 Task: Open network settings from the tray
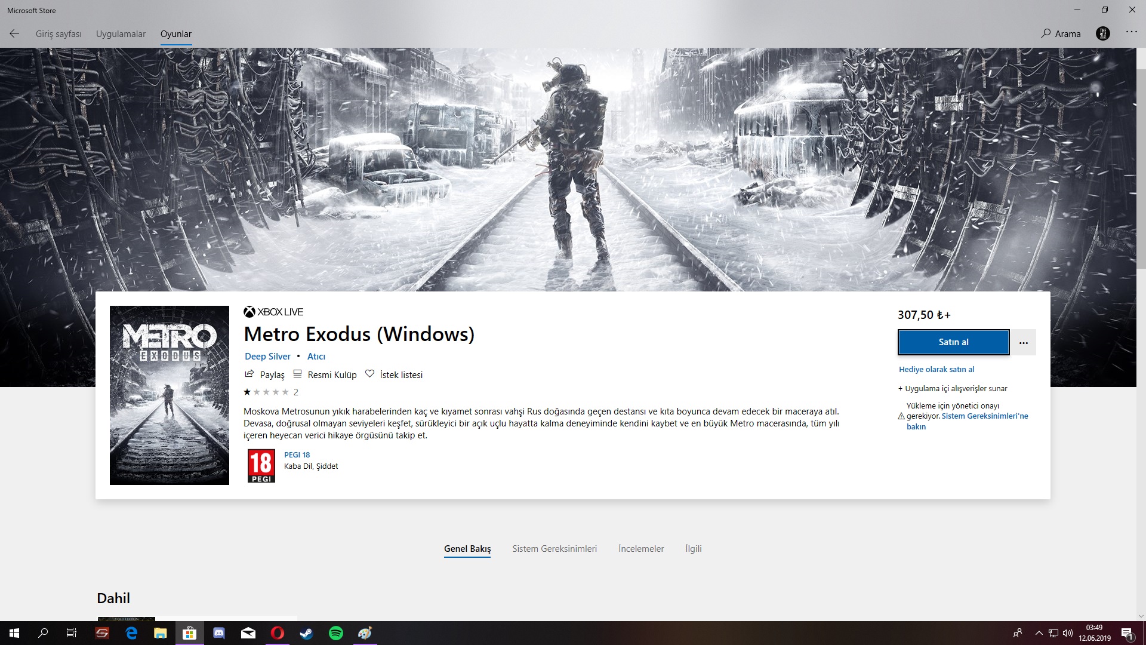point(1053,633)
